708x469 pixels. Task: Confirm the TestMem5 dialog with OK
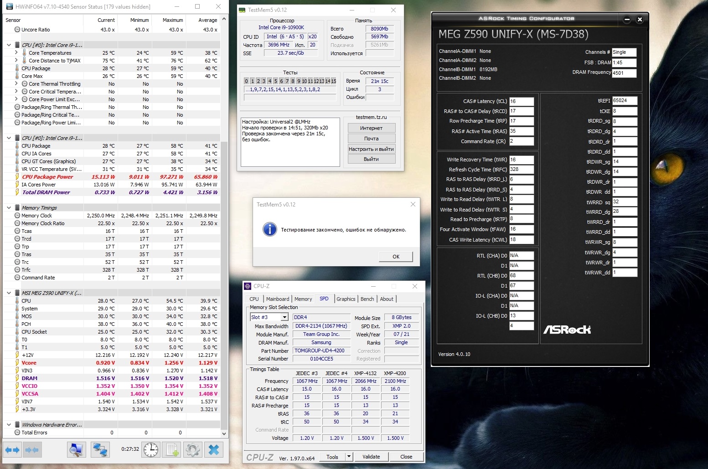[396, 257]
